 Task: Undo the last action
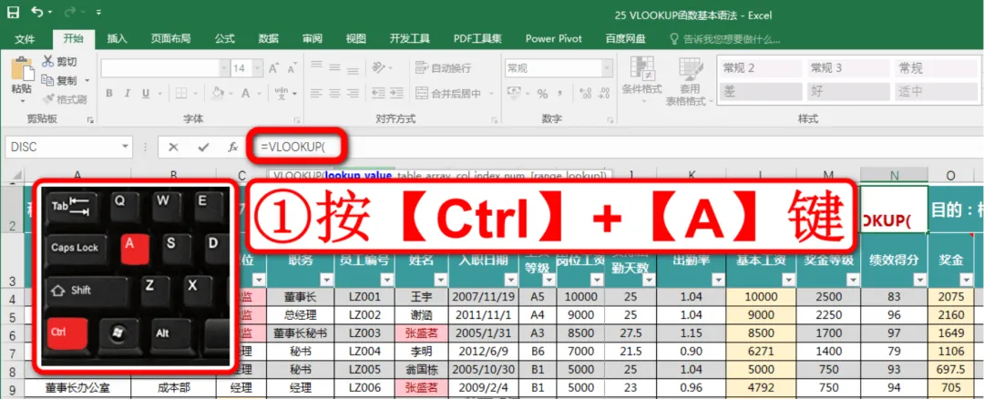tap(37, 12)
